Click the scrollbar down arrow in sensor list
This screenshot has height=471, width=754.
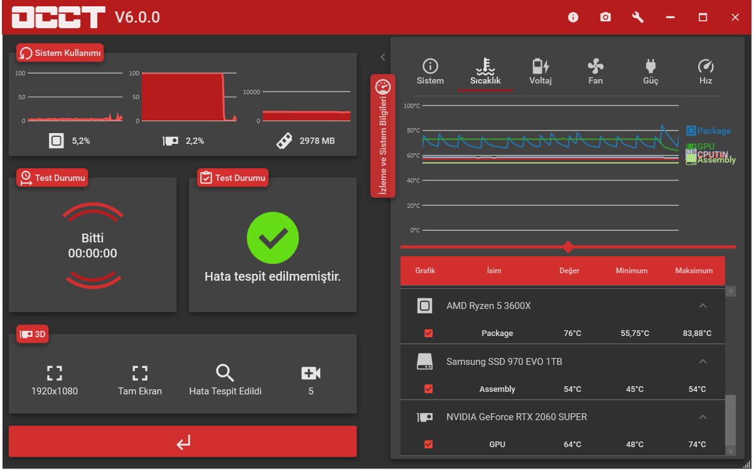(730, 450)
